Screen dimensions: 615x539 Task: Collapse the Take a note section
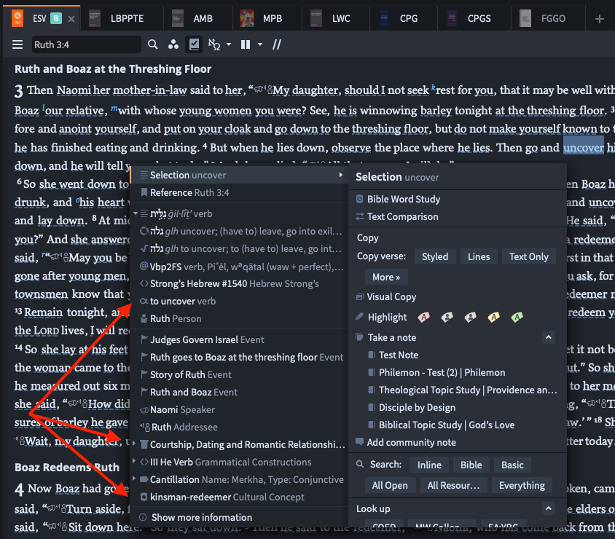coord(548,337)
